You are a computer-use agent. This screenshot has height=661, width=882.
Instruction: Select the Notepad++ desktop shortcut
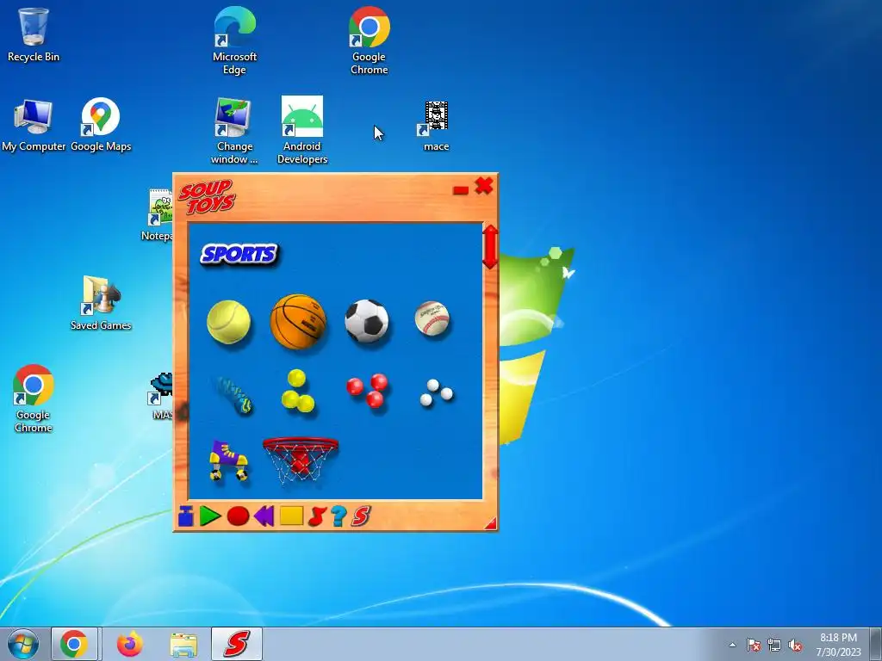point(157,215)
